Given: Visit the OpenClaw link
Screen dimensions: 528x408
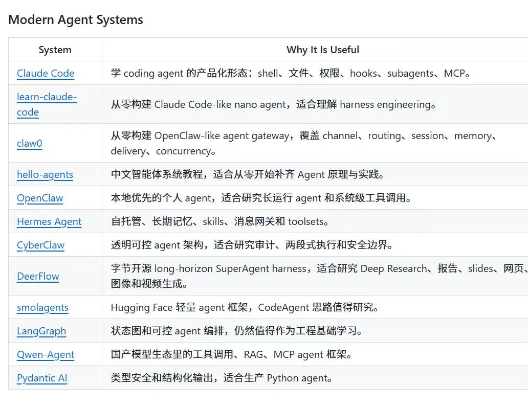Looking at the screenshot, I should coord(40,198).
